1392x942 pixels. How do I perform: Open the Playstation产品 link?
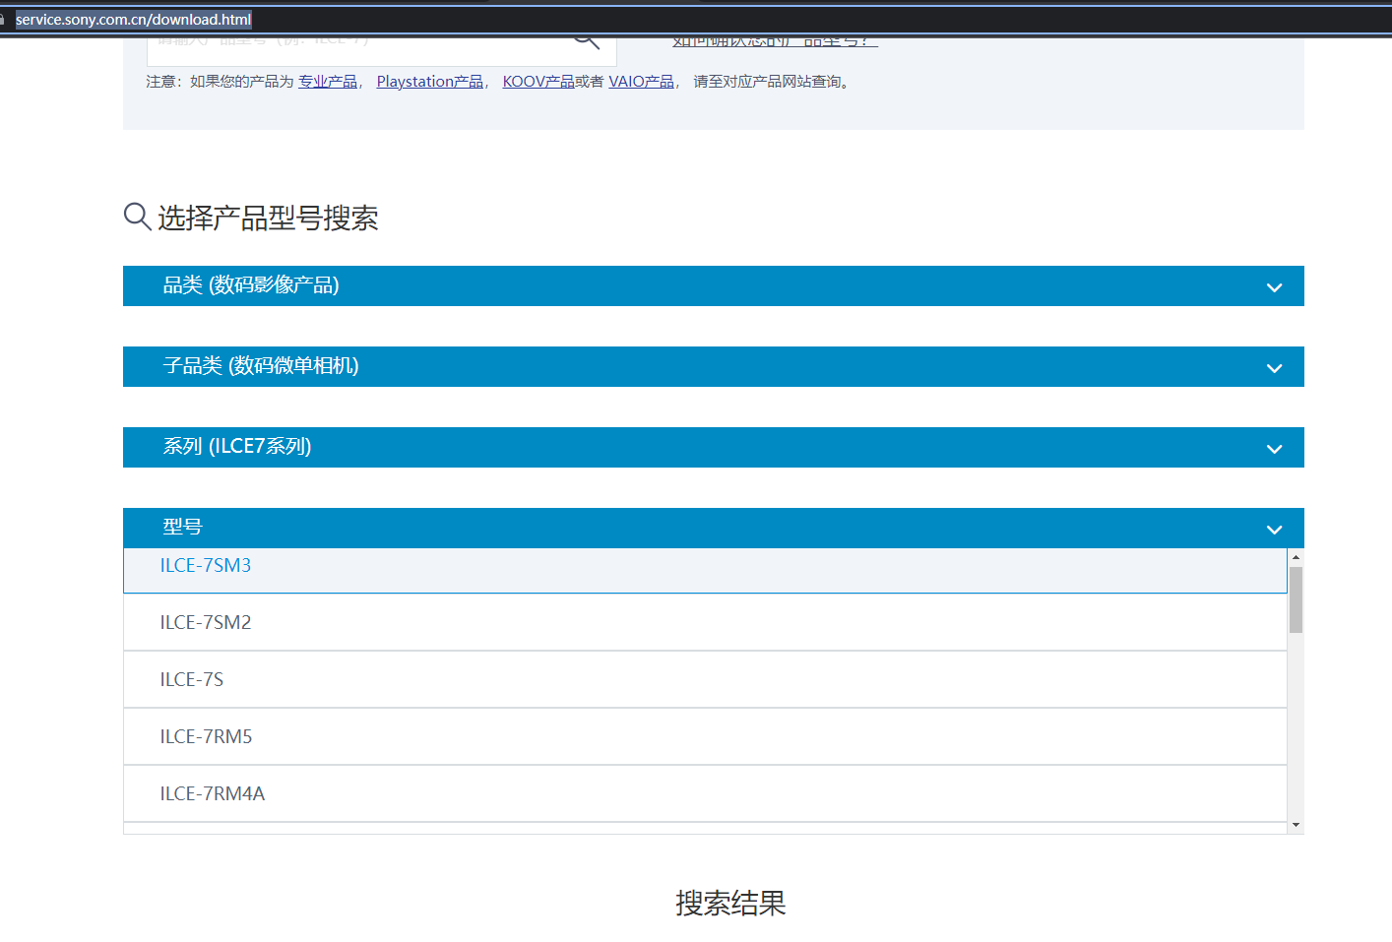click(429, 82)
